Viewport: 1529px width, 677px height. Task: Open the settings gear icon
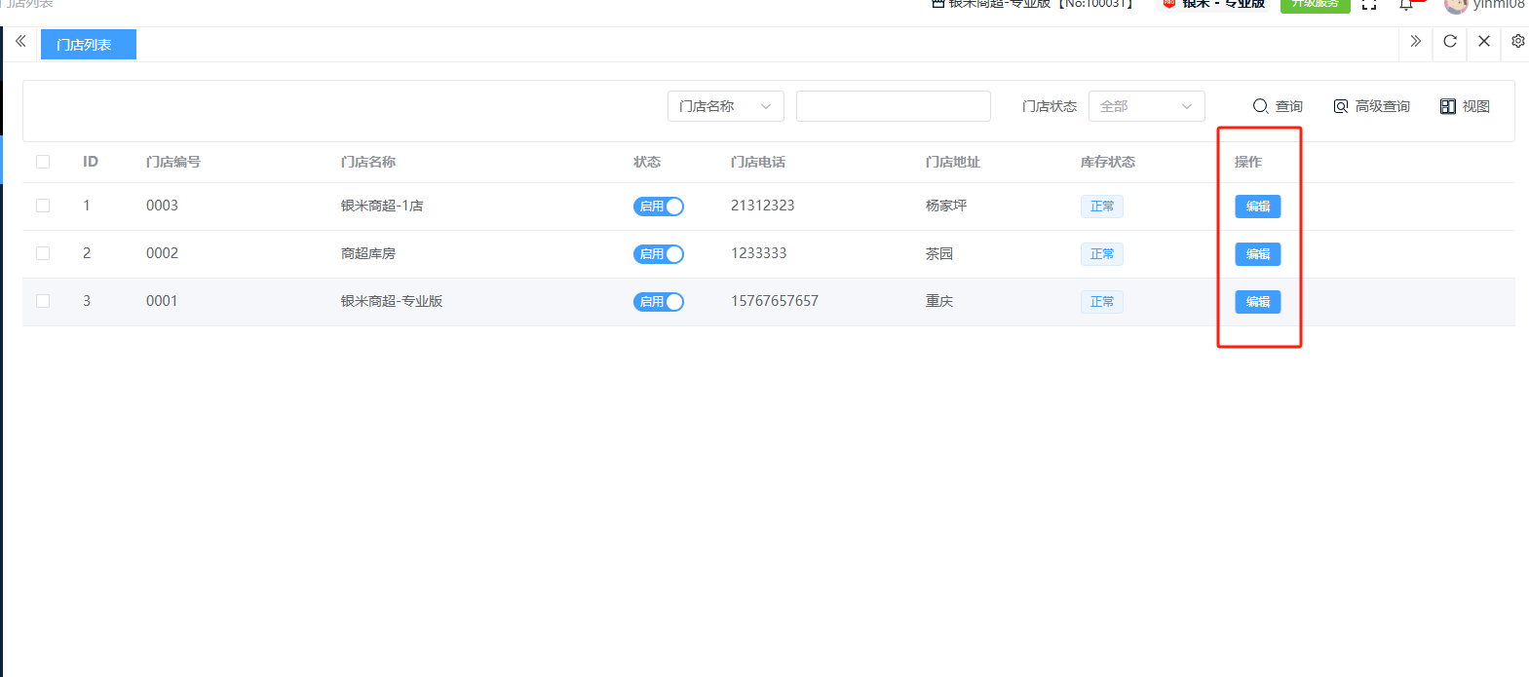point(1517,42)
